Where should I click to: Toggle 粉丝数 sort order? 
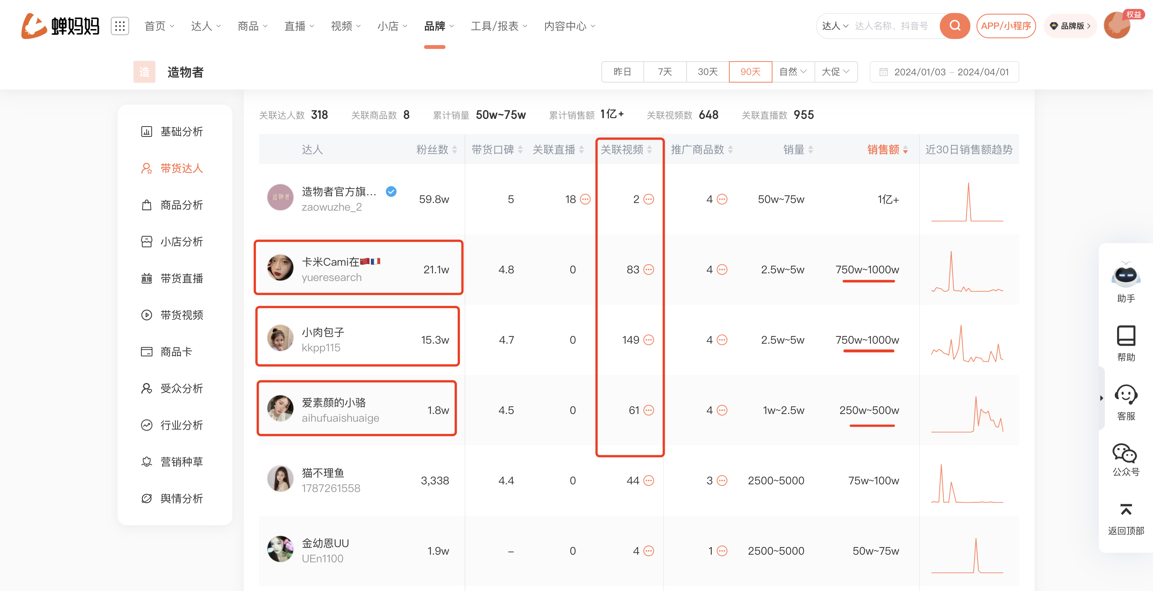(x=455, y=149)
